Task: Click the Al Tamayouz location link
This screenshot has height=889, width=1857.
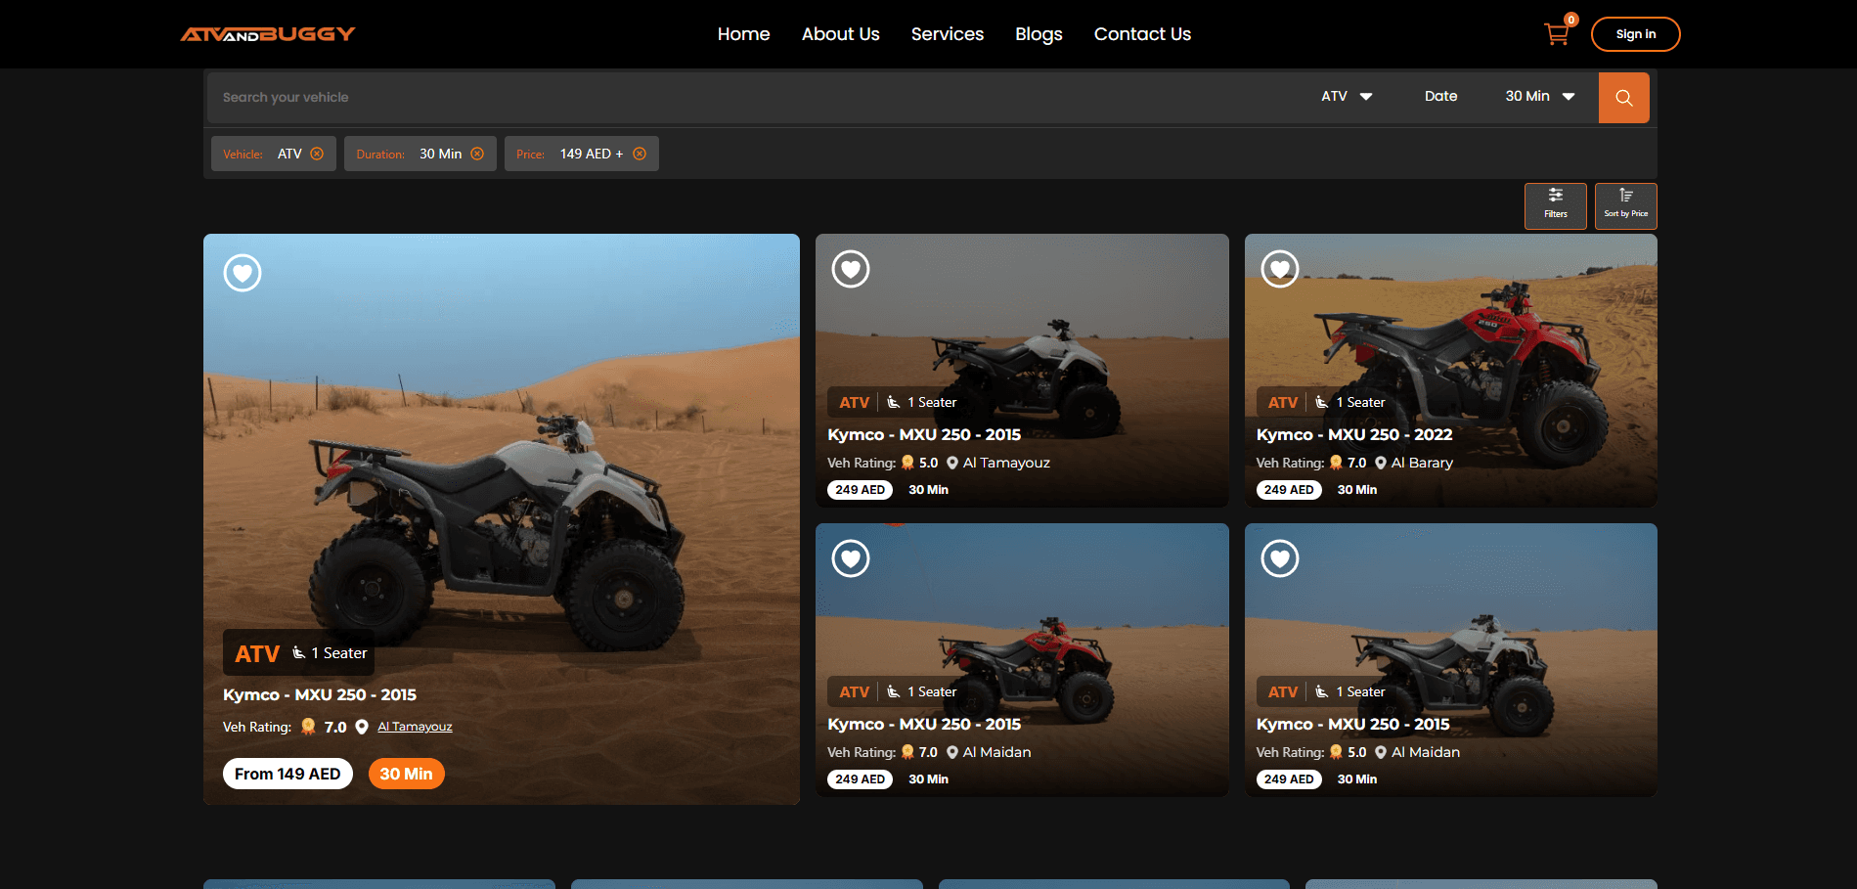Action: coord(415,727)
